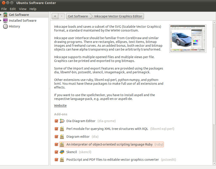Click the scrollbar down arrow
This screenshot has width=216, height=169.
tap(214, 163)
